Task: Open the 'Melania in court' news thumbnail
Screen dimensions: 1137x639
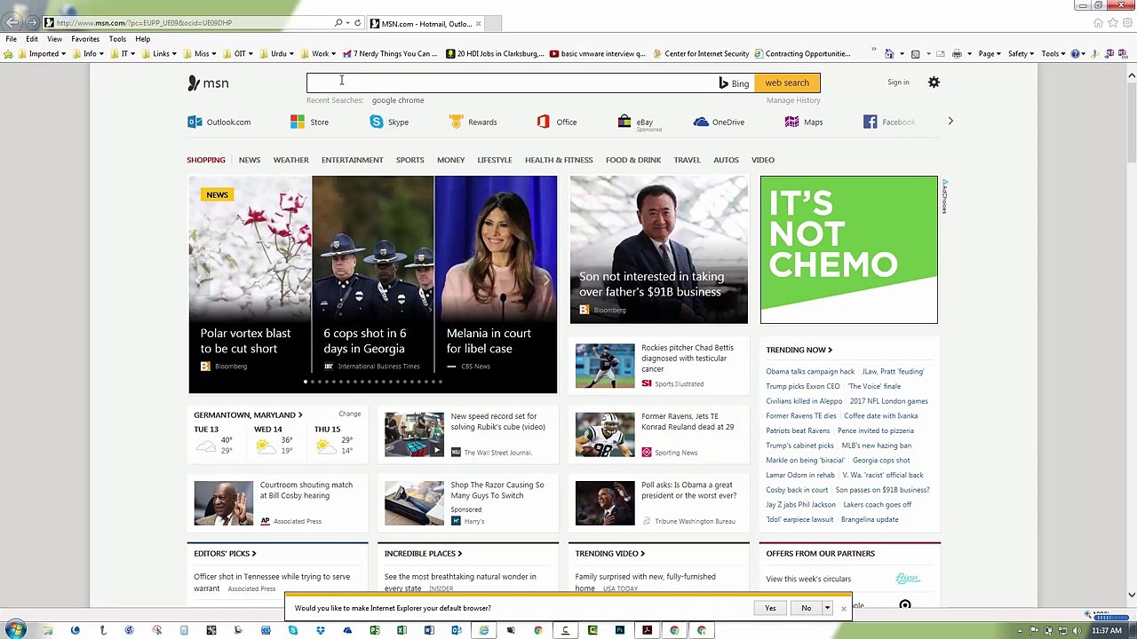Action: (x=496, y=284)
